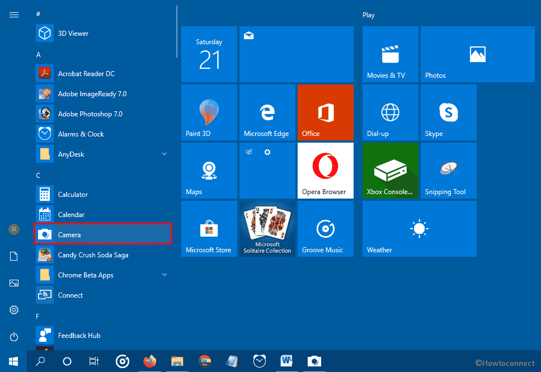Open the orange Office tile

pyautogui.click(x=325, y=112)
